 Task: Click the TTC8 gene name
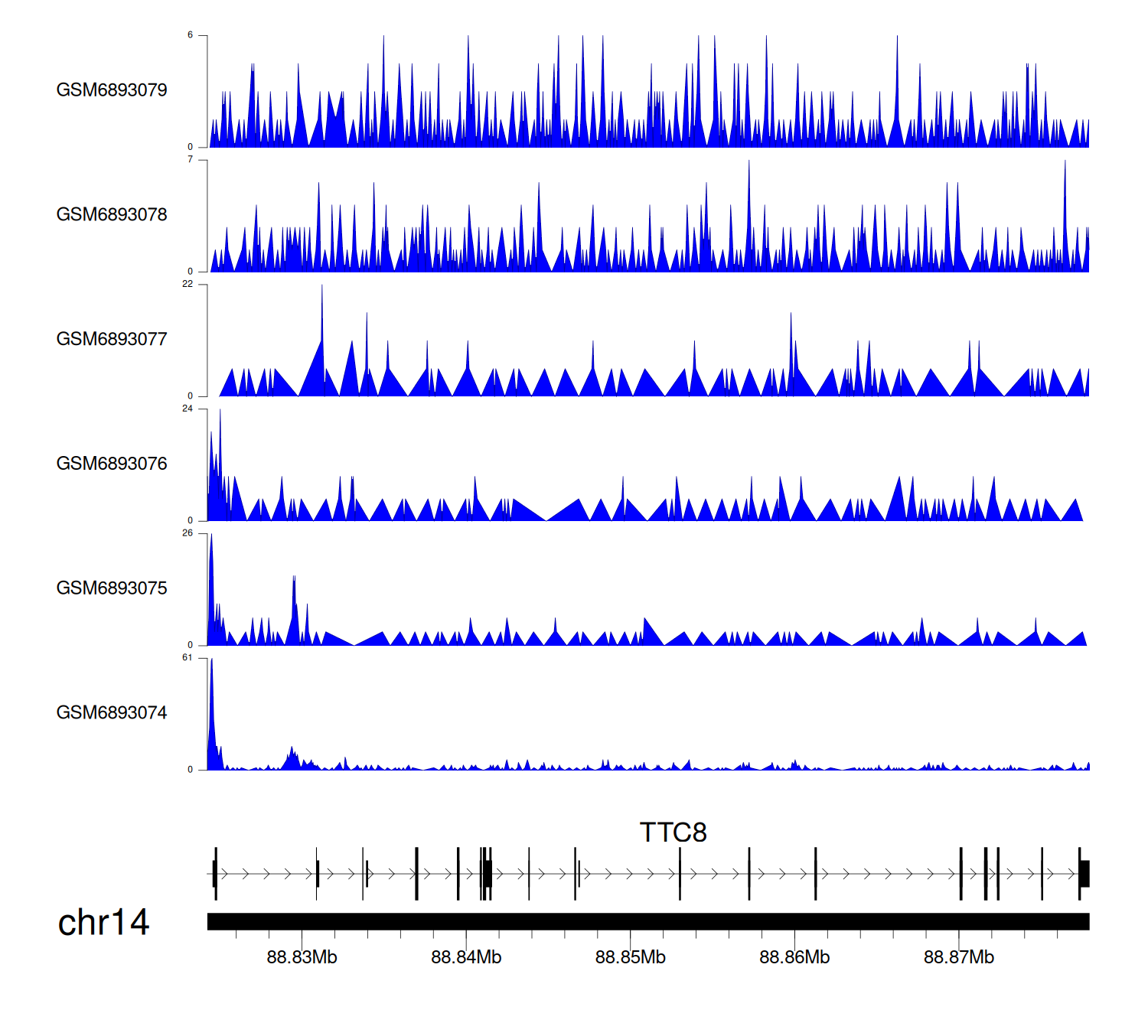point(673,832)
